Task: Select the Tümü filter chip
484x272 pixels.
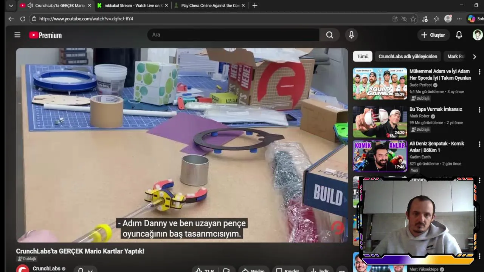Action: [363, 56]
